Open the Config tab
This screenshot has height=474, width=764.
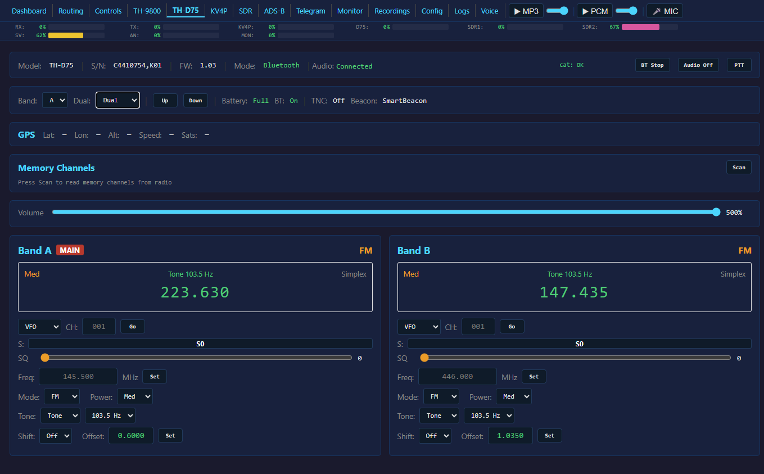coord(432,11)
